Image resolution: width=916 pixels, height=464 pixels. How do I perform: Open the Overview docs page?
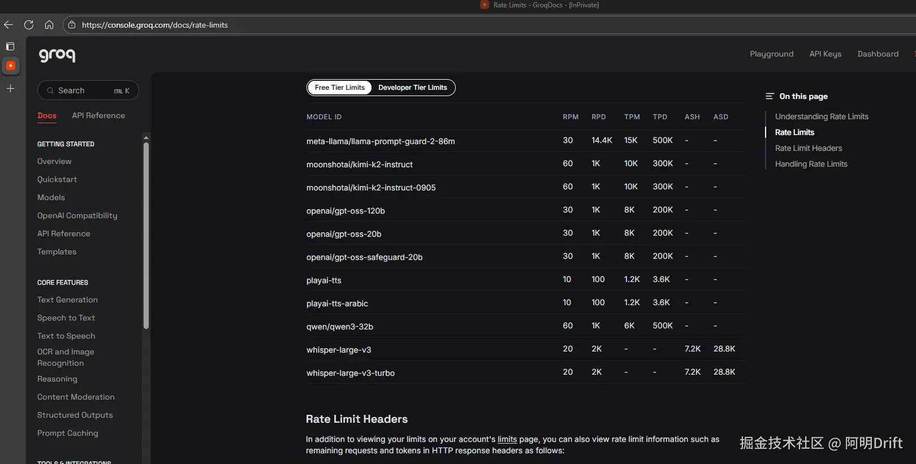click(x=54, y=161)
